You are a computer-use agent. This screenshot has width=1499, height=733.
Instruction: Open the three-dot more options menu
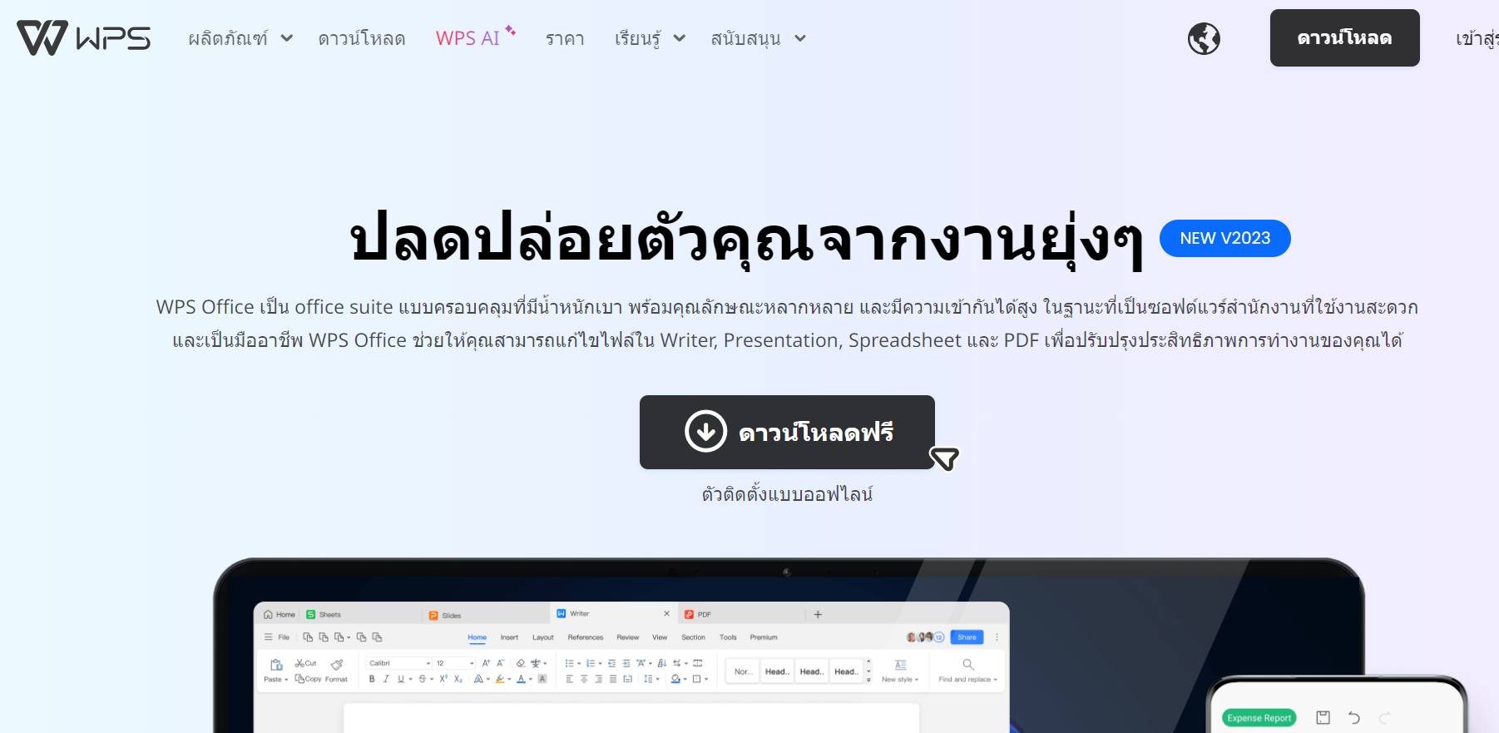pos(997,637)
